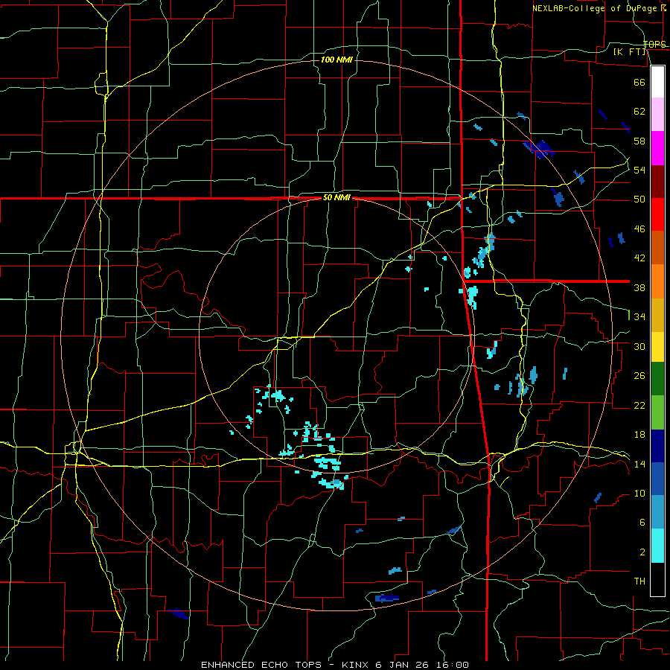Select the cyan legend swatch
Image resolution: width=670 pixels, height=670 pixels.
click(x=657, y=546)
